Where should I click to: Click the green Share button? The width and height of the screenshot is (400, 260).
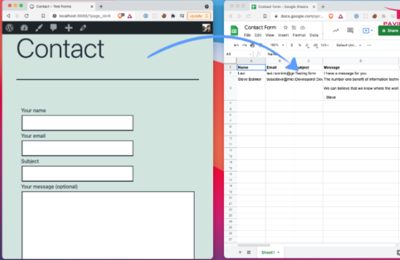tap(389, 31)
